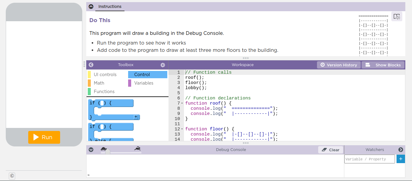Select the Functions category in the Toolbox
The height and width of the screenshot is (181, 412).
105,91
